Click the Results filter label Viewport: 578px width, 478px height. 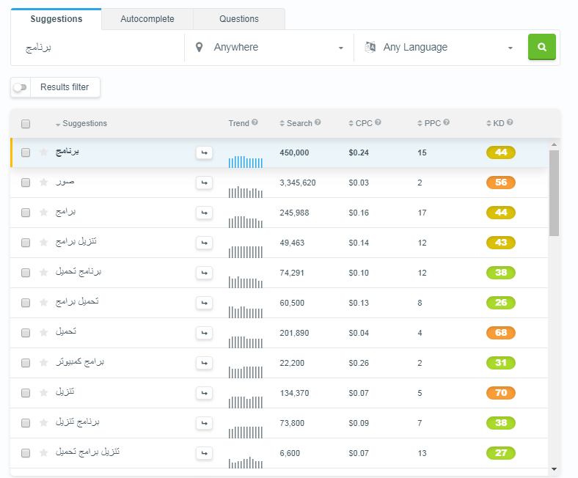65,87
